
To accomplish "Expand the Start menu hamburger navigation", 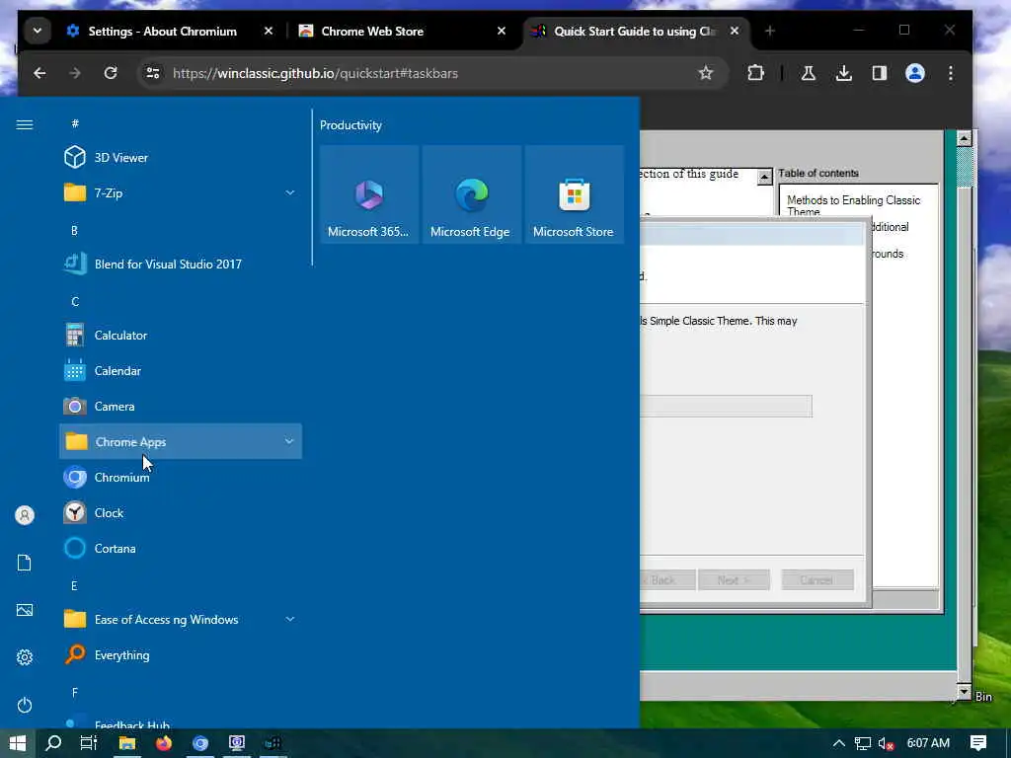I will click(x=25, y=124).
